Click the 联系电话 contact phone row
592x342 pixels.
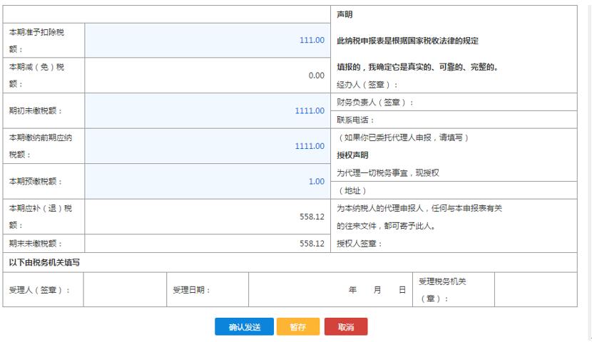pos(454,120)
